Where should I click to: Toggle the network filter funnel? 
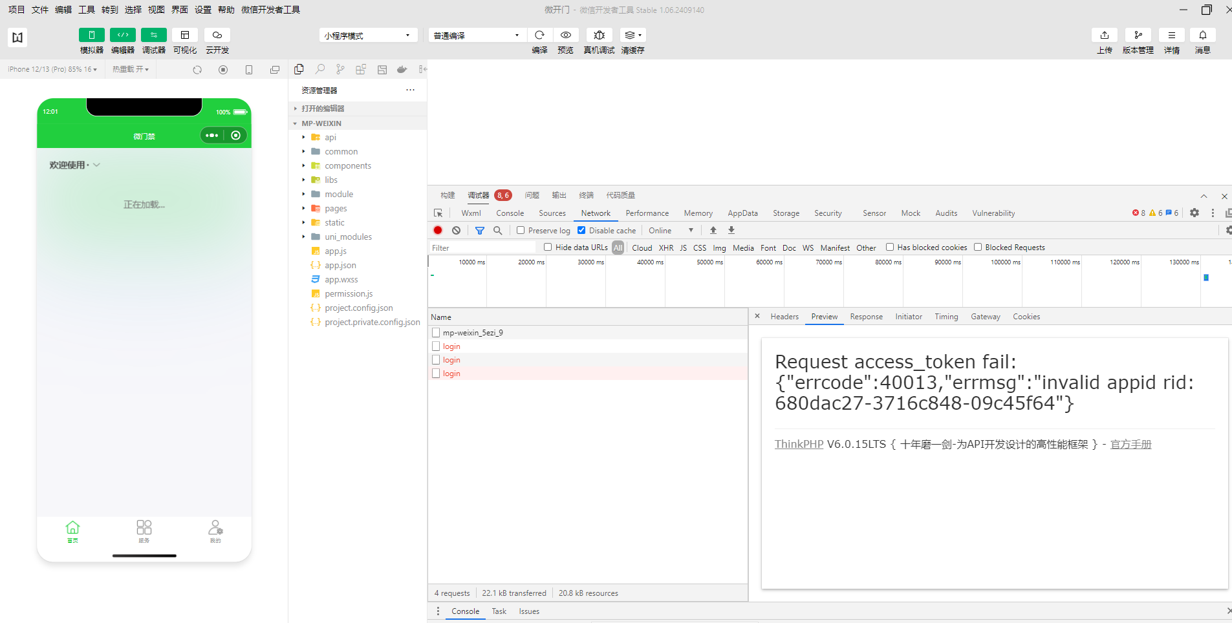480,230
